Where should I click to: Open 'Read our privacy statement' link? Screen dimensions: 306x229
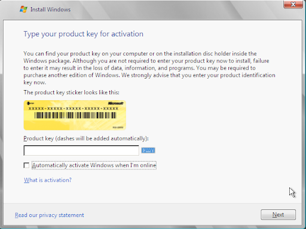(50, 215)
